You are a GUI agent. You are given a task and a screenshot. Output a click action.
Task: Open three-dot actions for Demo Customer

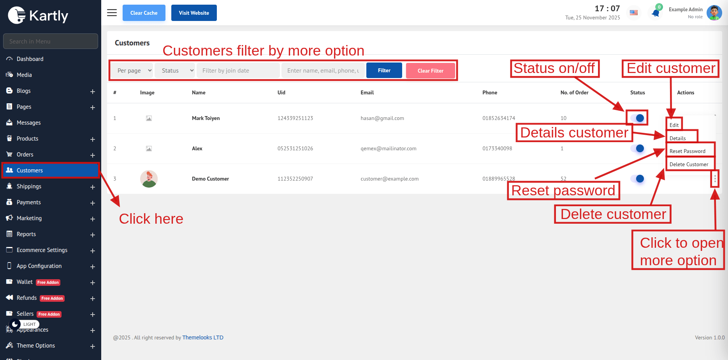point(715,179)
